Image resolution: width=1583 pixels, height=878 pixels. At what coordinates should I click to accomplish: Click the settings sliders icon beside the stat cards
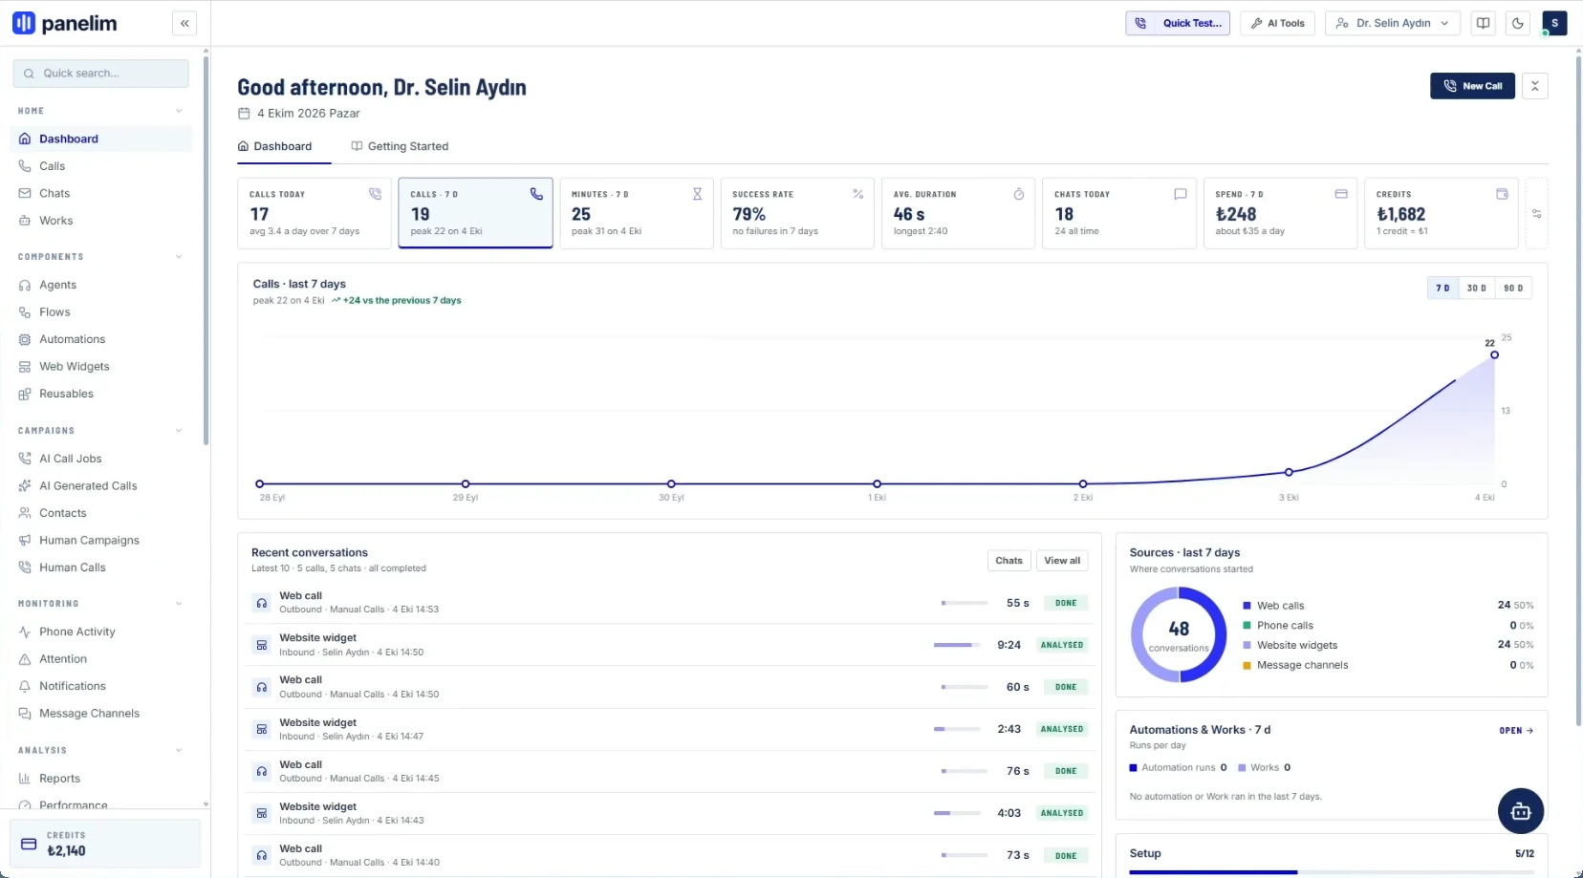(1537, 214)
